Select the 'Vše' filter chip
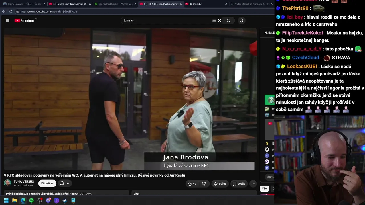 coord(264,188)
